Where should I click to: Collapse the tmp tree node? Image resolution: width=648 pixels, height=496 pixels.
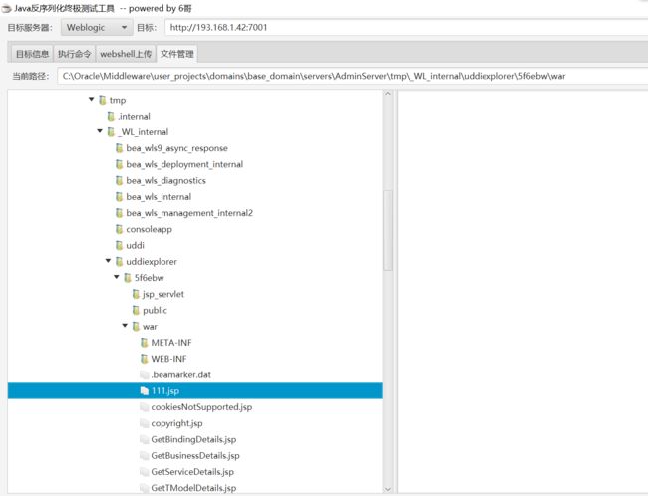92,99
